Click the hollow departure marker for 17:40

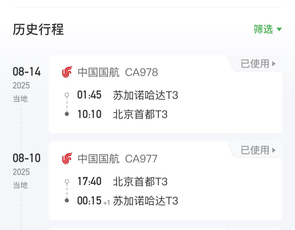point(67,181)
